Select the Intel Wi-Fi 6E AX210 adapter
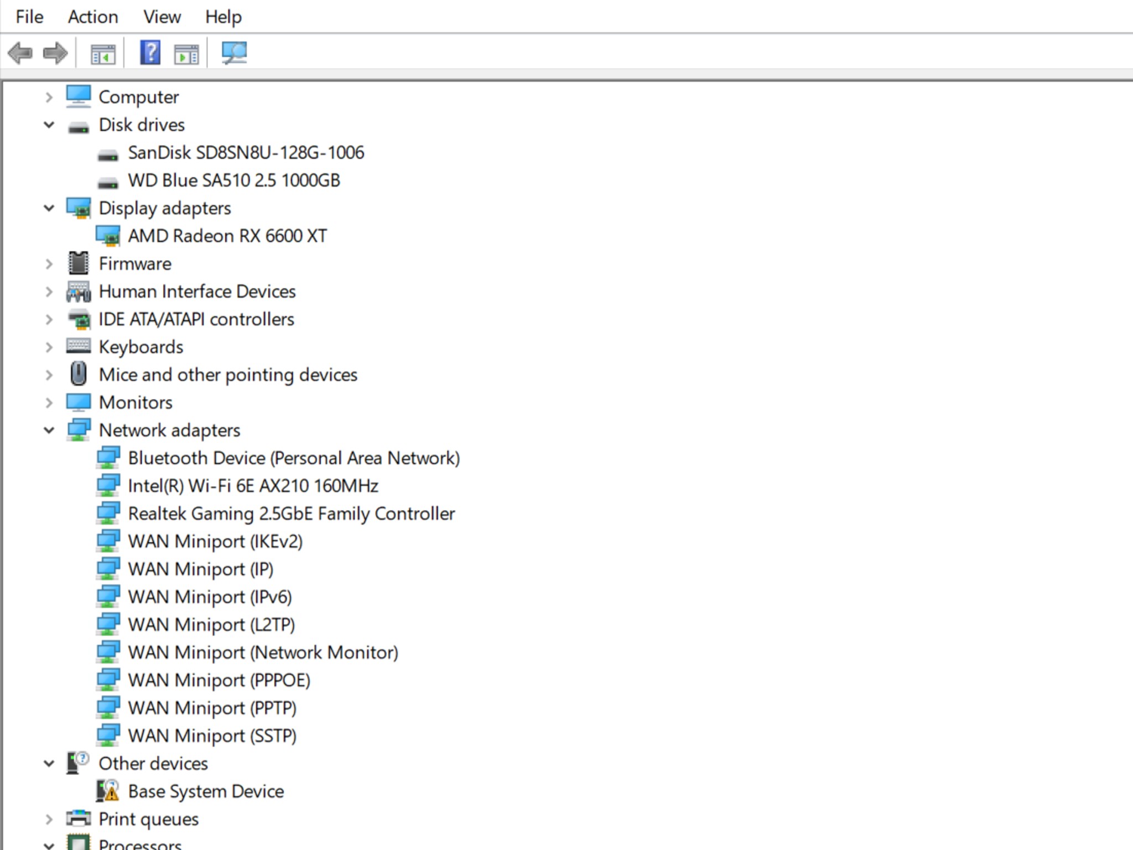 [253, 485]
